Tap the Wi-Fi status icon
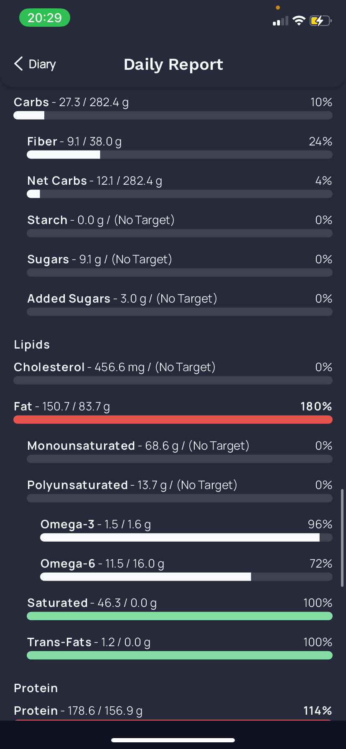 tap(299, 20)
